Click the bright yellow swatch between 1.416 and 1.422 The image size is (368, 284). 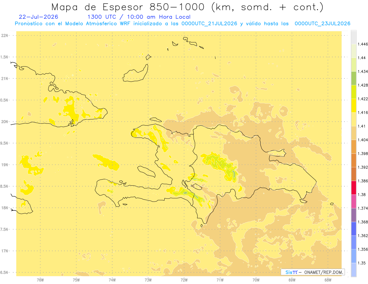pos(354,106)
